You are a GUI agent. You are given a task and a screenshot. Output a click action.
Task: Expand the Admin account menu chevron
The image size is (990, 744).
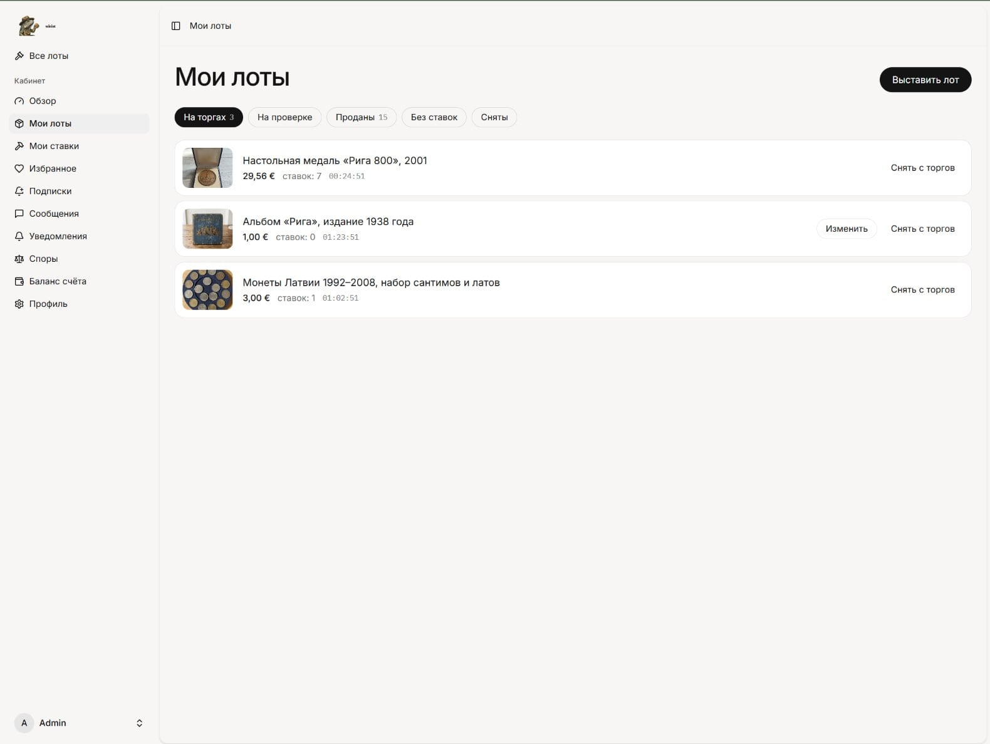click(x=139, y=723)
